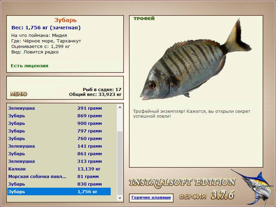This screenshot has height=207, width=276.
Task: Select Зеленушка 141 грамм entry
Action: click(59, 146)
